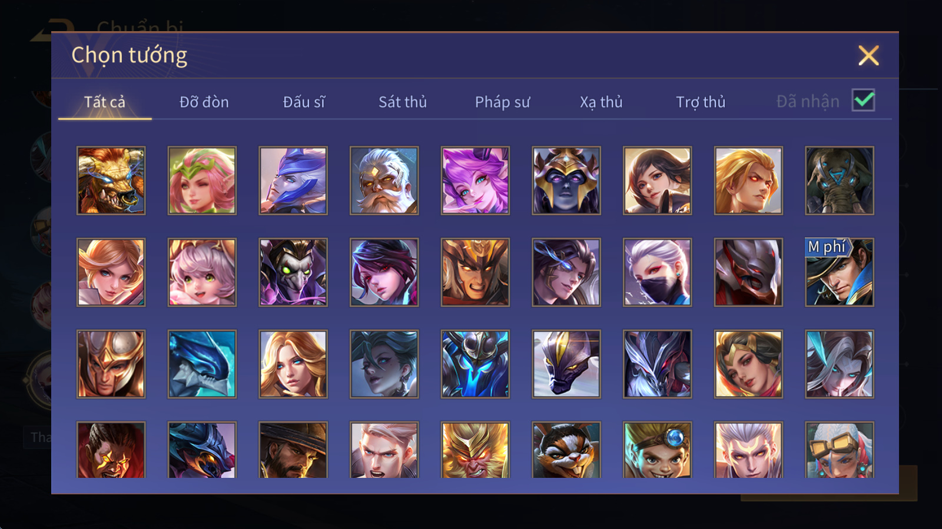Image resolution: width=942 pixels, height=529 pixels.
Task: Open the Trợ thủ tab
Action: click(x=701, y=102)
